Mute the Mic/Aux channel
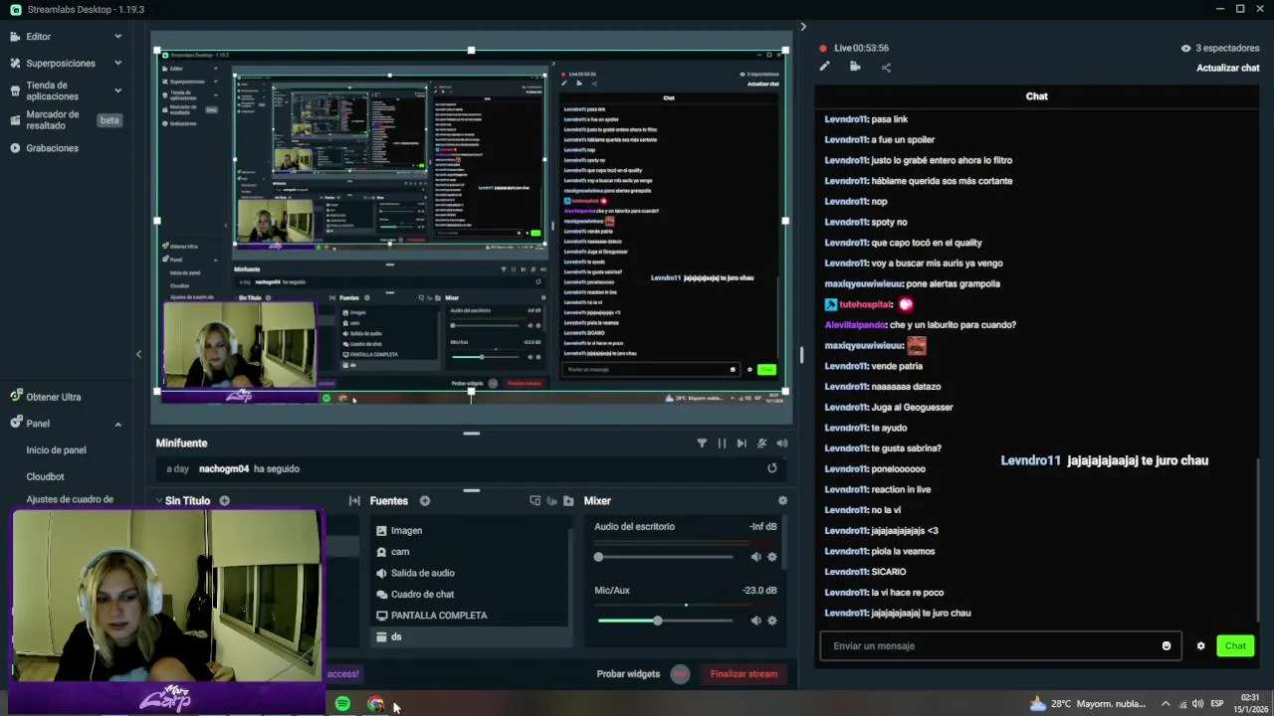This screenshot has width=1274, height=716. click(x=755, y=621)
